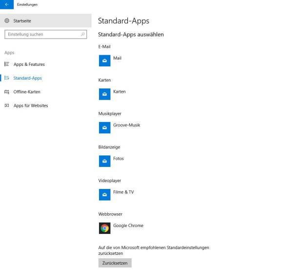
Task: Click the Fotos app tile icon
Action: point(105,161)
